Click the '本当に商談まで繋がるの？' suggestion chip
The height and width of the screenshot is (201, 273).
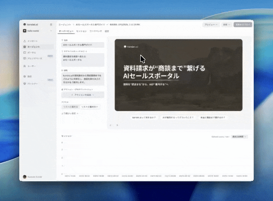tap(213, 118)
